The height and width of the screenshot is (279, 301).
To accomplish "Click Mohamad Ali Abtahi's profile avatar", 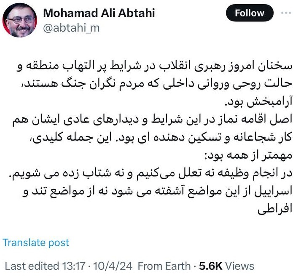I will click(20, 21).
